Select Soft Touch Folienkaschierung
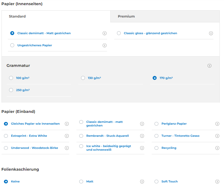Image resolution: width=224 pixels, height=187 pixels. (156, 182)
